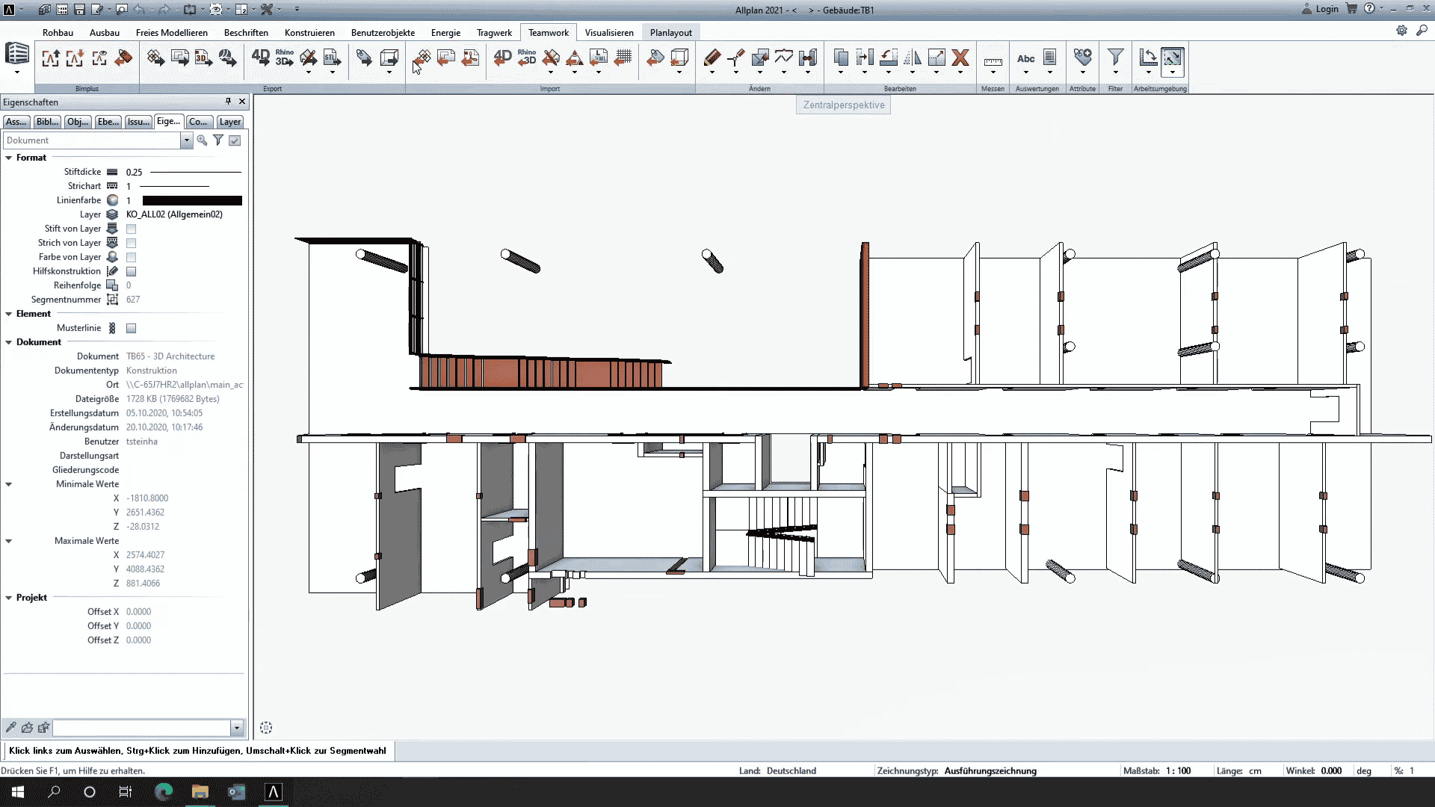
Task: Open the Teamwork ribbon tab
Action: click(x=549, y=33)
